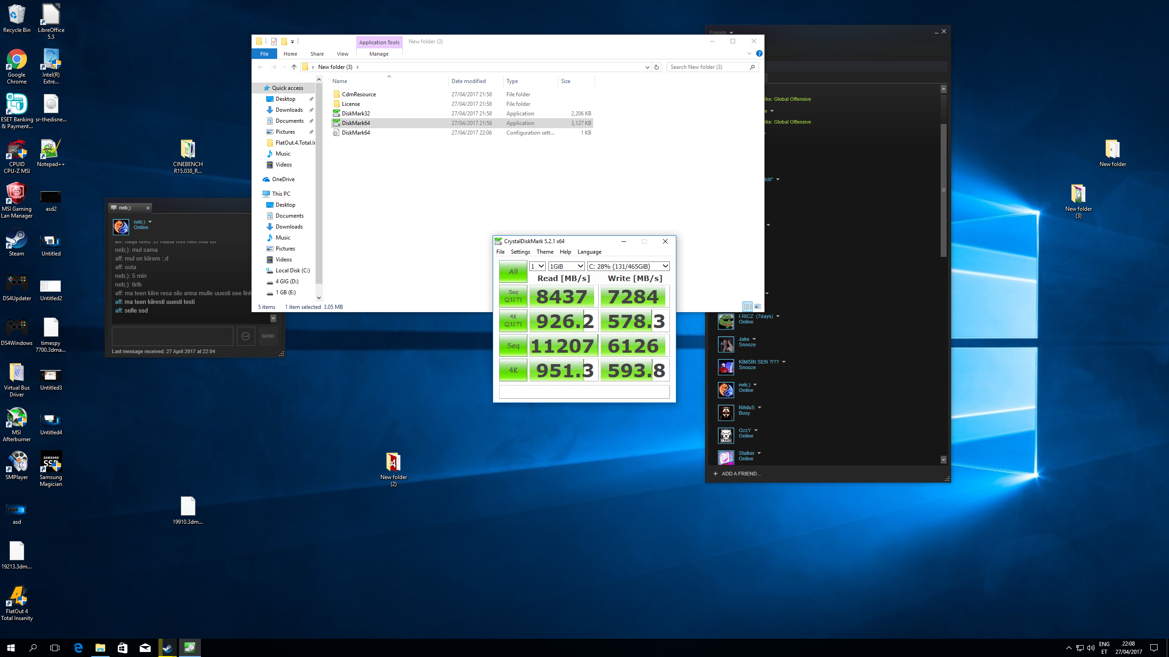Open the test count dropdown in CrystalDiskMark
The width and height of the screenshot is (1169, 657).
pyautogui.click(x=537, y=266)
